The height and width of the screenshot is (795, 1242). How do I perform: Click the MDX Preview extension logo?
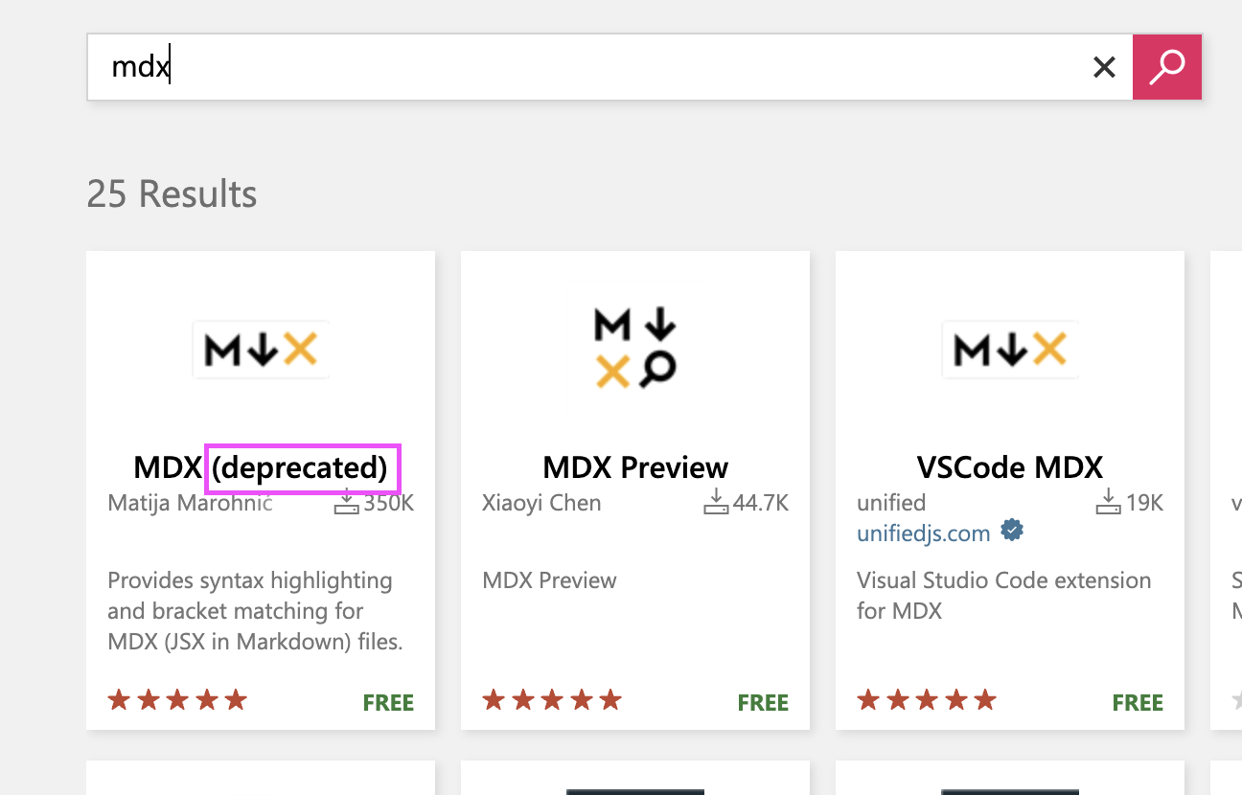tap(634, 345)
